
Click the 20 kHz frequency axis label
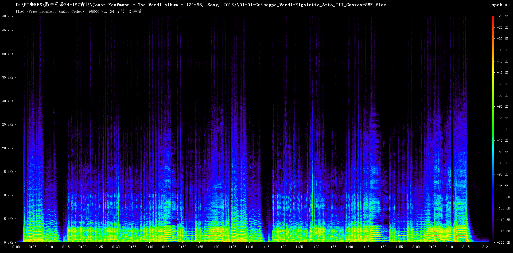(x=8, y=148)
